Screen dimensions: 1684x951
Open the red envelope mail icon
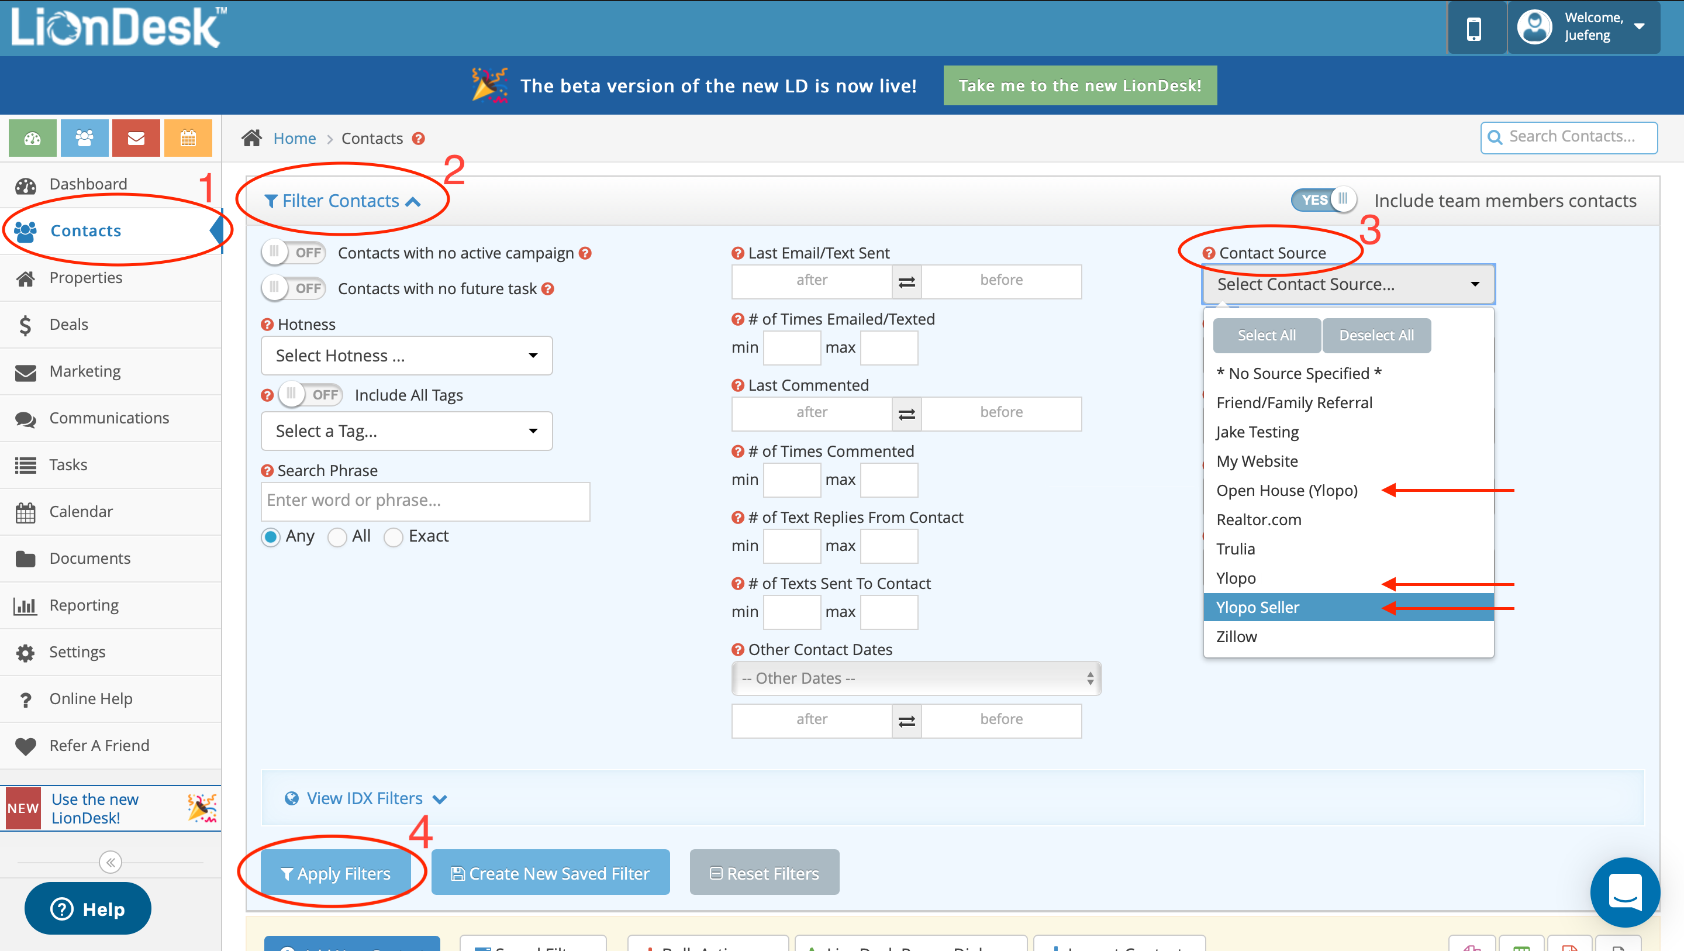136,138
